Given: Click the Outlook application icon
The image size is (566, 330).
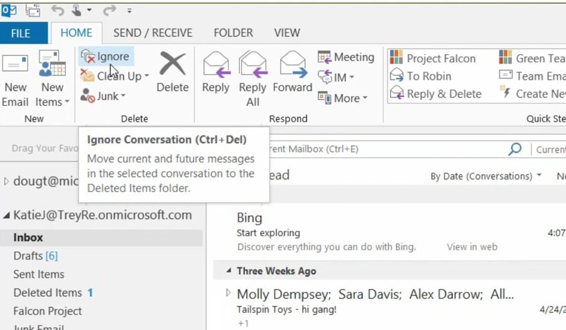Looking at the screenshot, I should point(9,11).
